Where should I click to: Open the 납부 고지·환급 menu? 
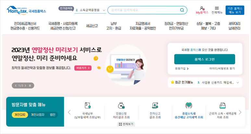point(114,26)
